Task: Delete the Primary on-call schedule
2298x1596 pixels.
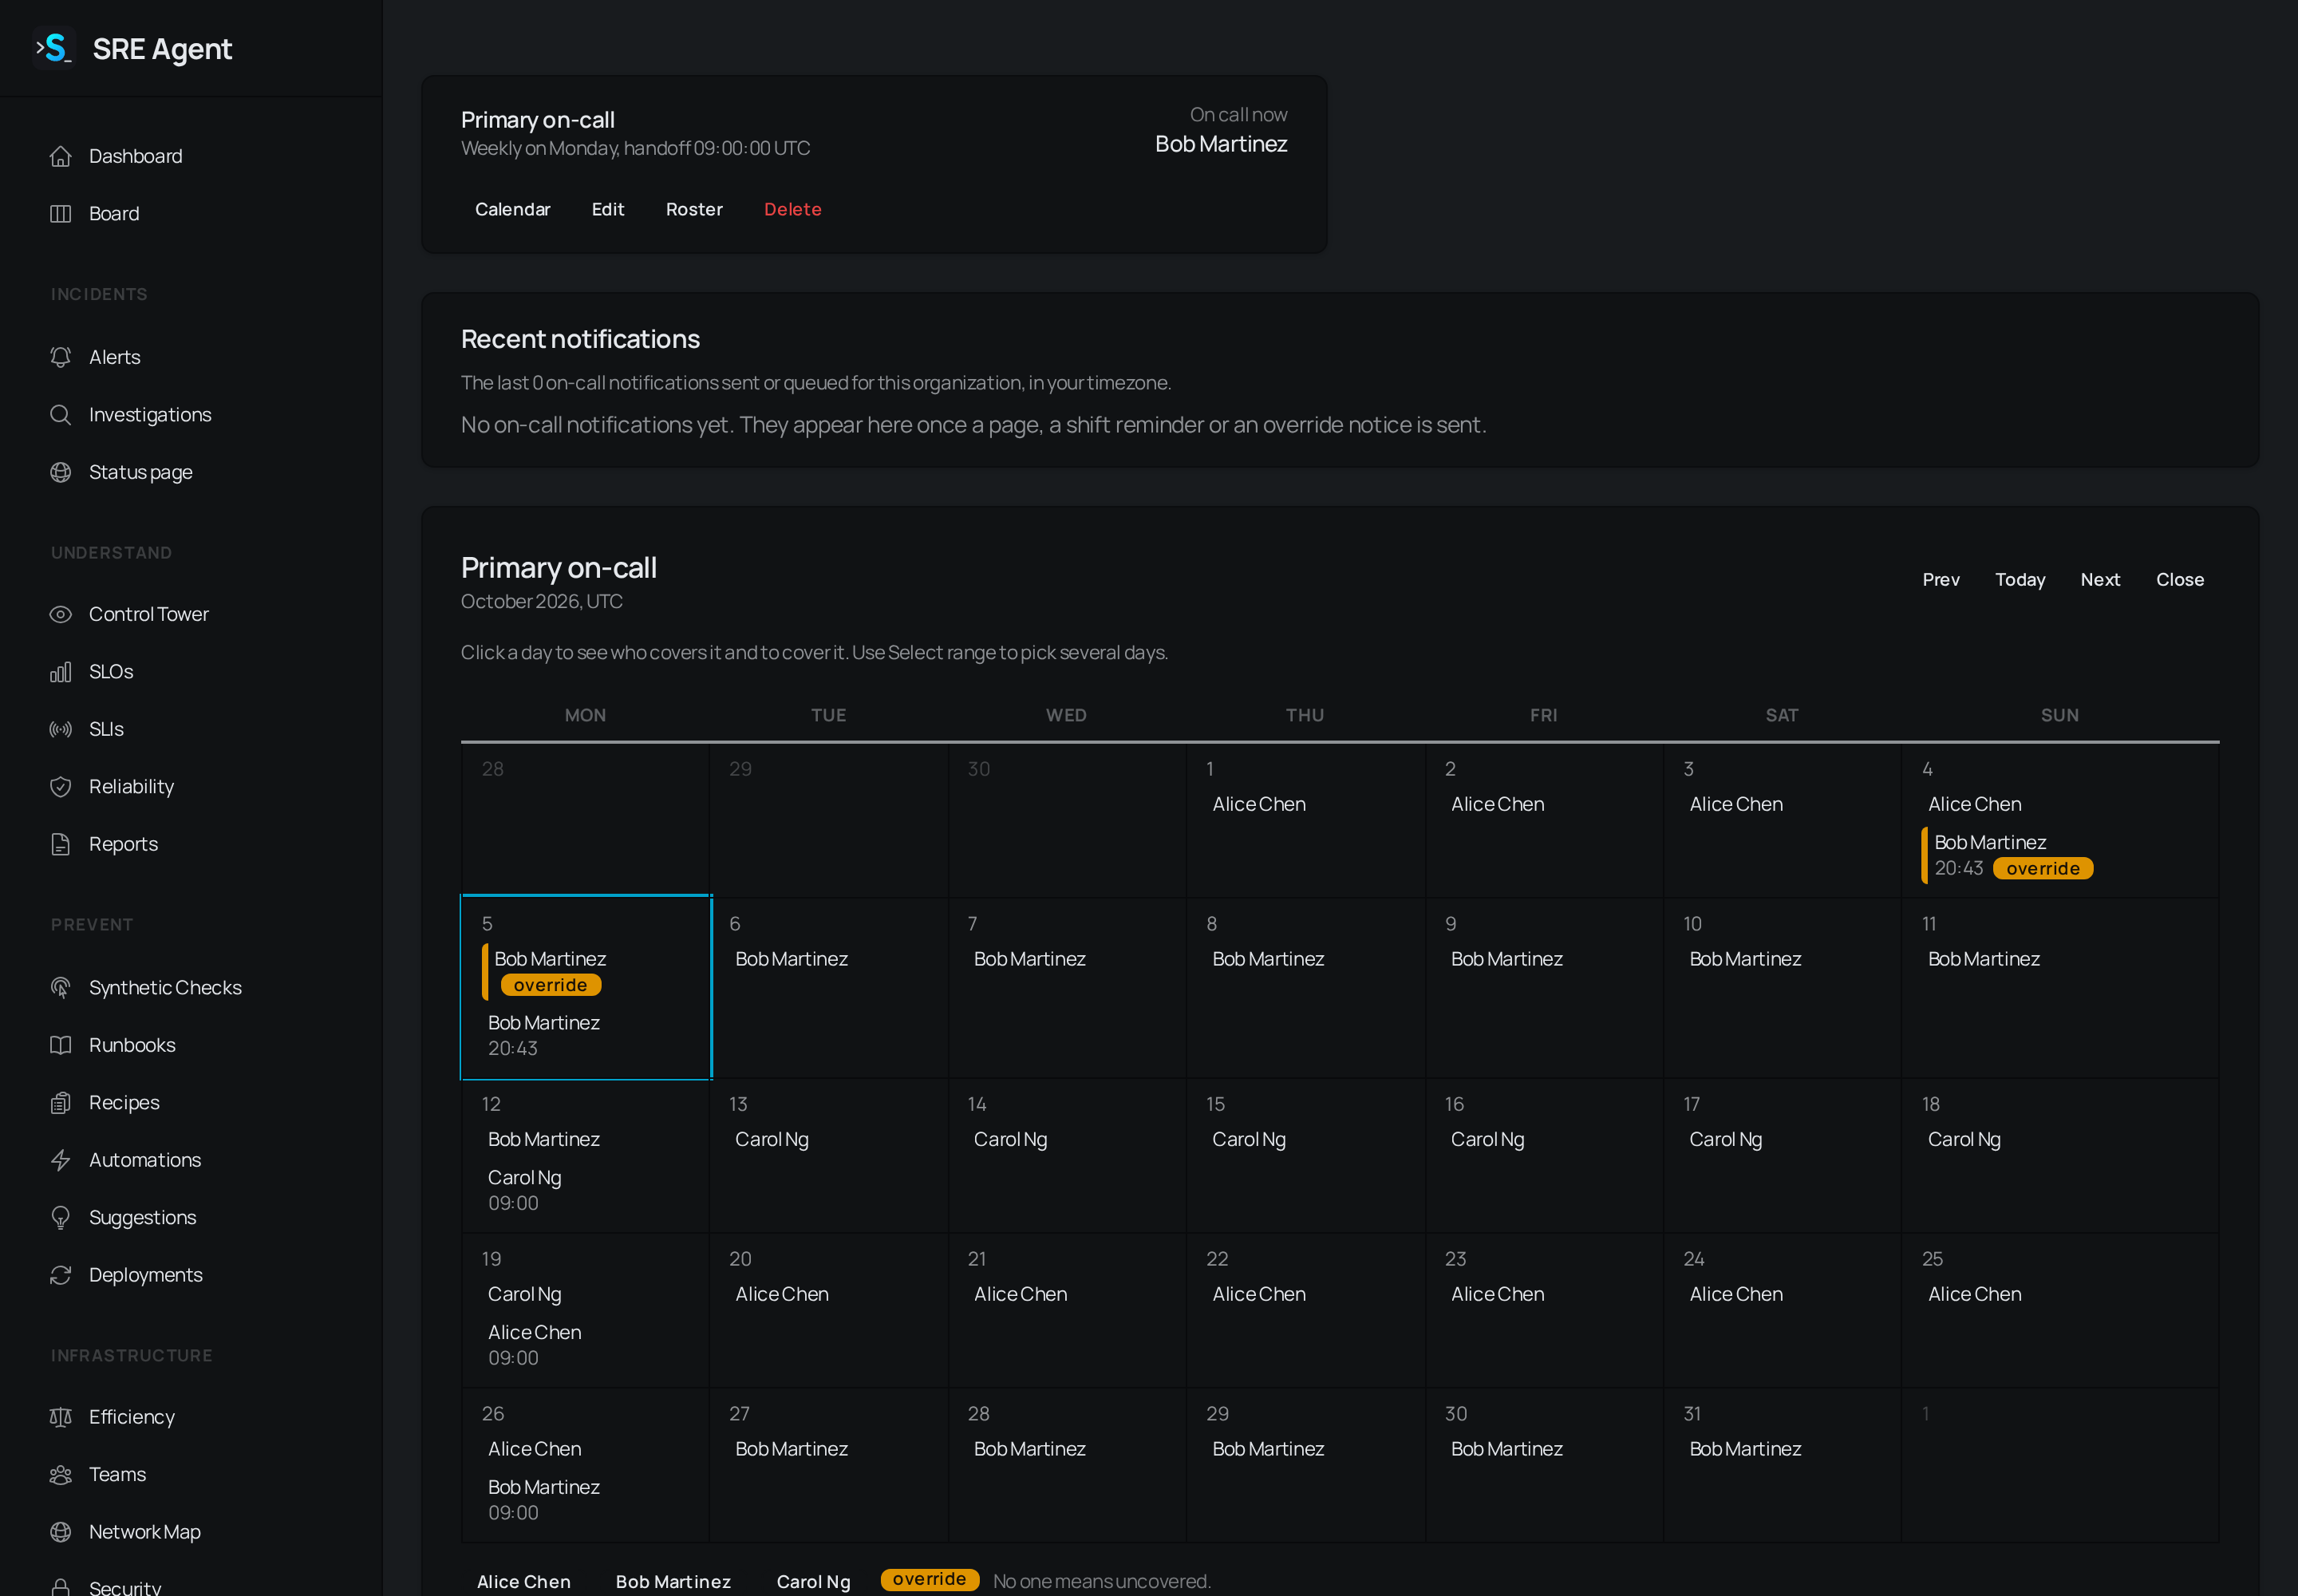Action: pyautogui.click(x=793, y=209)
